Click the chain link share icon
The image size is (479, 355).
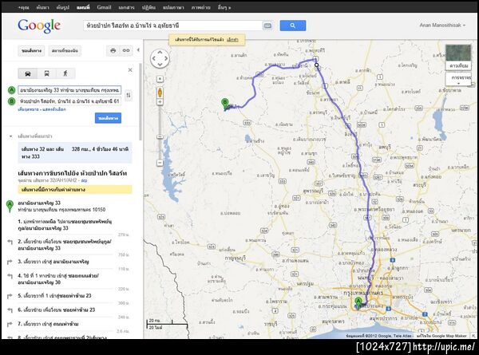click(x=126, y=50)
